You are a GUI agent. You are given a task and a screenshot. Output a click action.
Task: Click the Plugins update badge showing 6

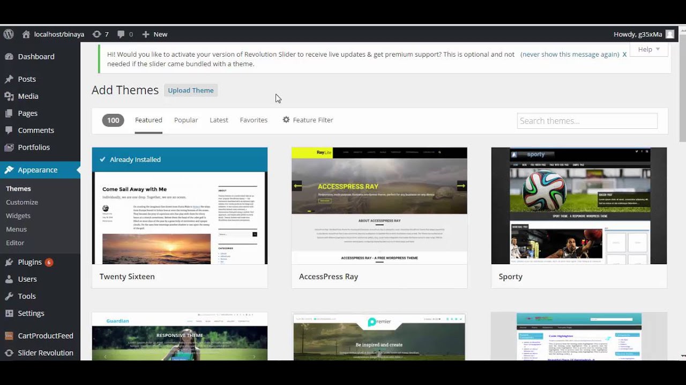49,263
